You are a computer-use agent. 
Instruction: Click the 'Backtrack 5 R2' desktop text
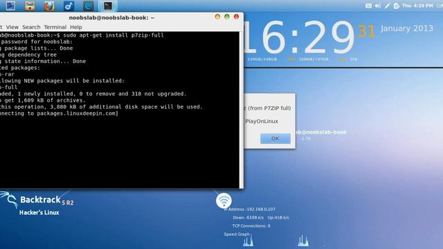pyautogui.click(x=47, y=200)
